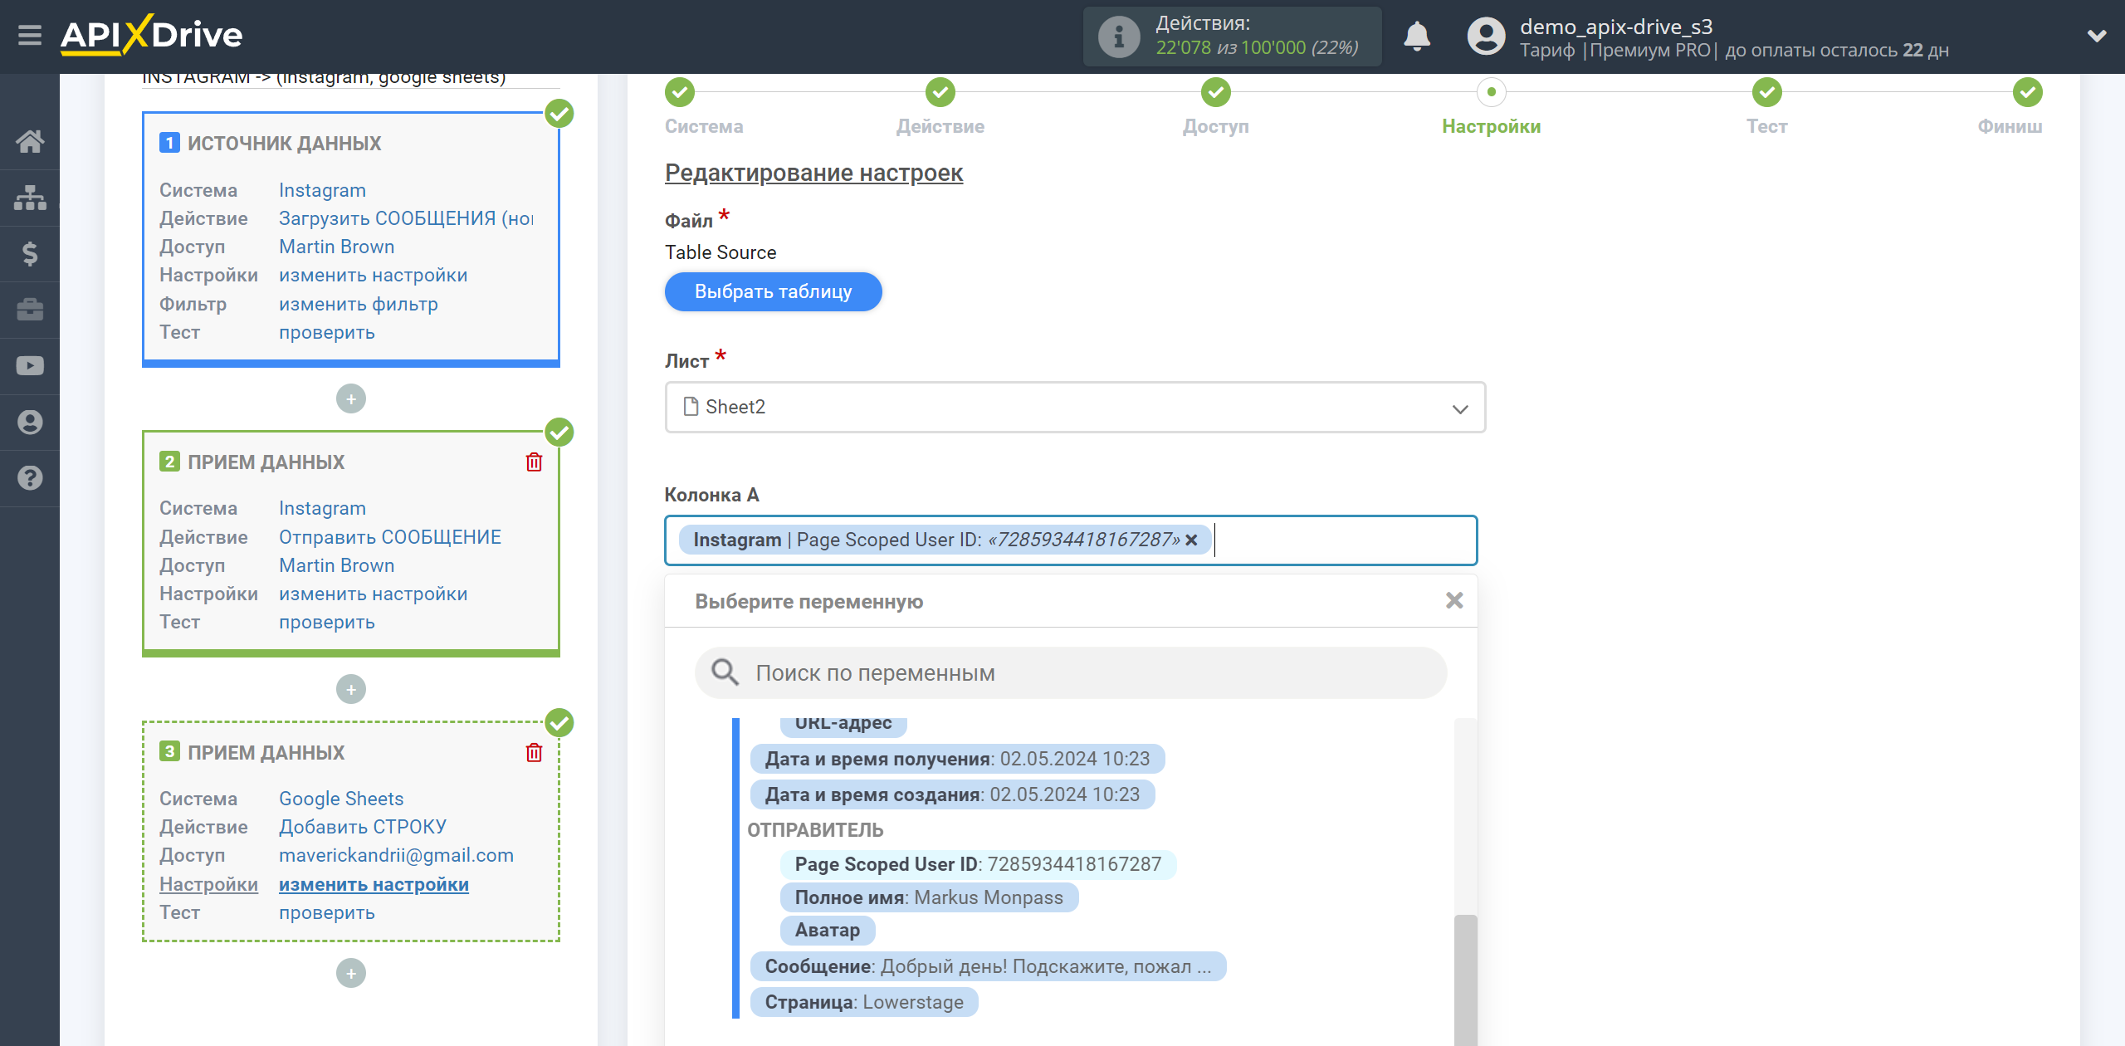Select the Аватар variable
The image size is (2125, 1046).
point(828,931)
